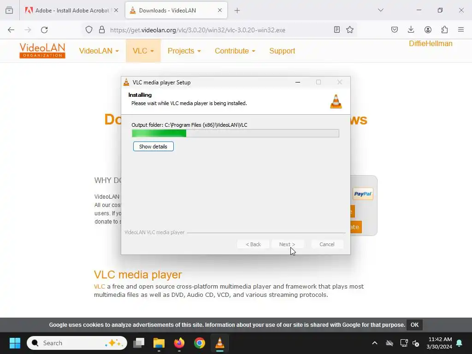The width and height of the screenshot is (472, 354).
Task: Click Cancel in VLC Setup
Action: [x=327, y=244]
